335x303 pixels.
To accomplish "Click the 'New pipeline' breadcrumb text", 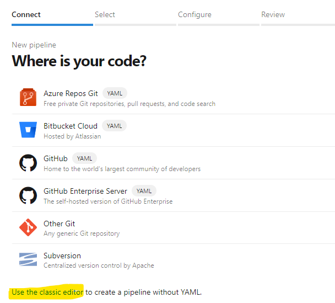I will pos(34,45).
